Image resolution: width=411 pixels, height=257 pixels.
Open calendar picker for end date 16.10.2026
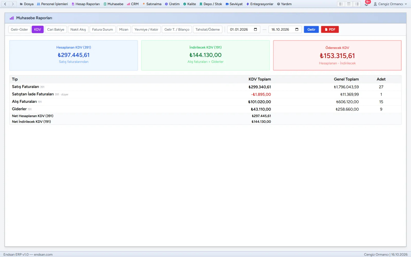click(297, 29)
